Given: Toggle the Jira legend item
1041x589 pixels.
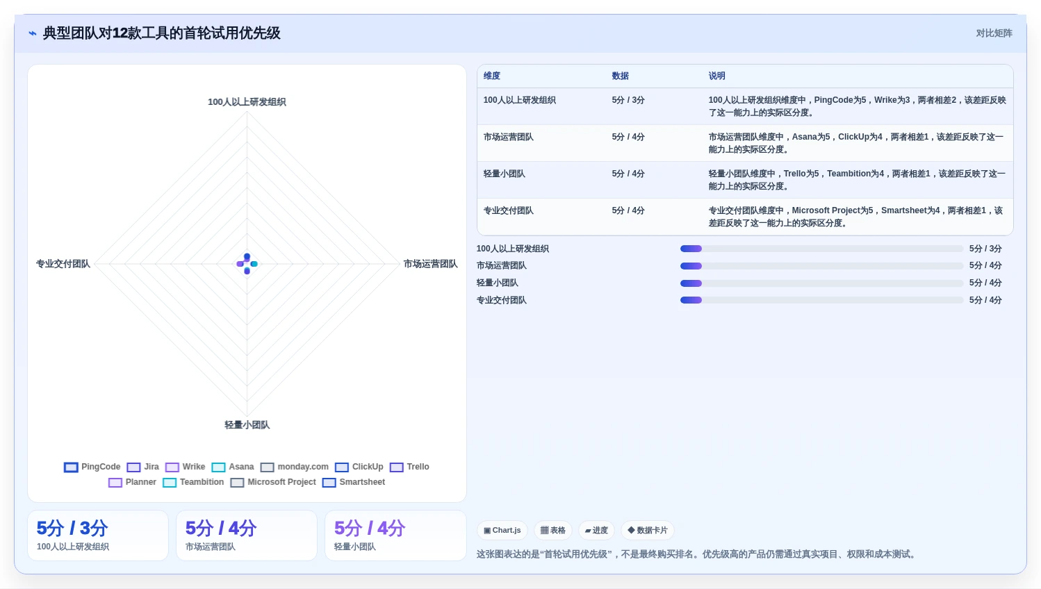Looking at the screenshot, I should (143, 467).
